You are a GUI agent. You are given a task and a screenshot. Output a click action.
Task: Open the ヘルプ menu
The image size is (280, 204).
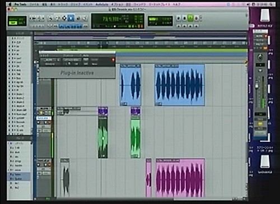coord(176,4)
